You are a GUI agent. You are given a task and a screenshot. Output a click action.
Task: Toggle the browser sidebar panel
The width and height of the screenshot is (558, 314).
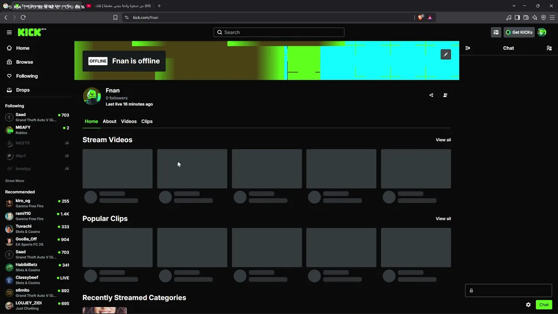(x=517, y=17)
